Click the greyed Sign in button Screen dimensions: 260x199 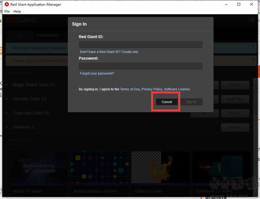tap(191, 102)
